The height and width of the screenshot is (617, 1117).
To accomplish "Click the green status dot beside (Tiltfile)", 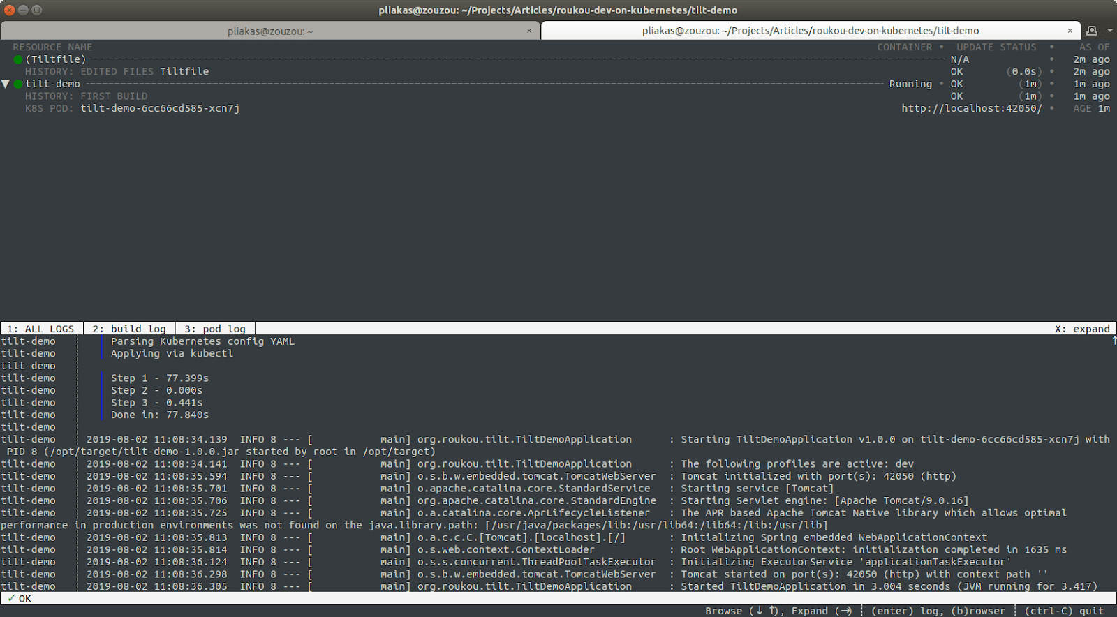I will coord(18,59).
